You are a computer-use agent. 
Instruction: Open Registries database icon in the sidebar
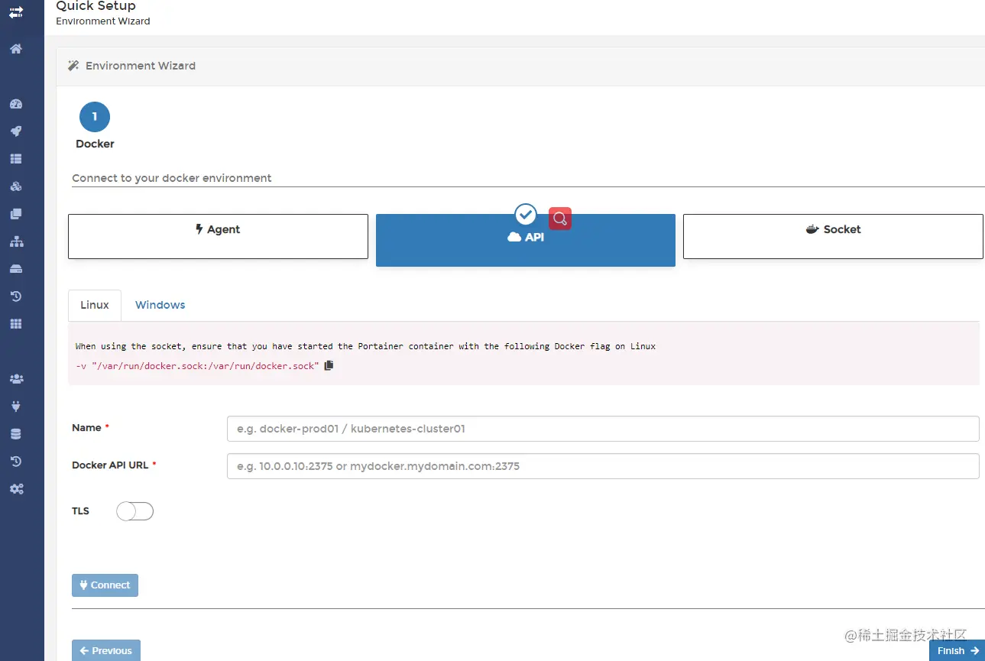point(16,434)
